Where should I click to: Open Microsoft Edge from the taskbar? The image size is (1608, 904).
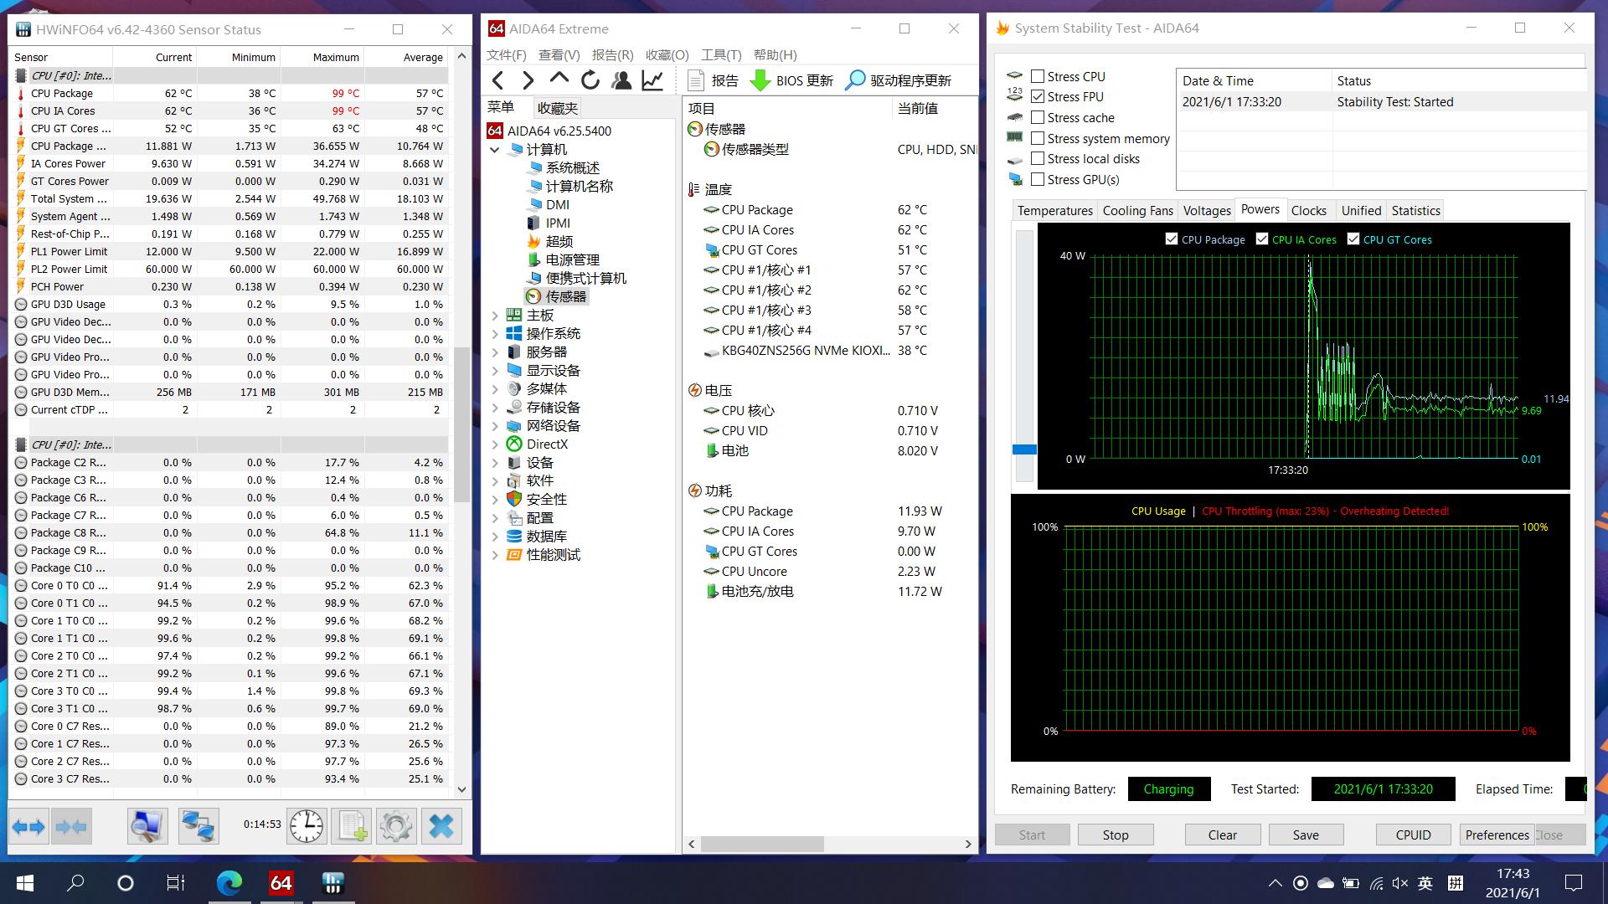point(229,882)
